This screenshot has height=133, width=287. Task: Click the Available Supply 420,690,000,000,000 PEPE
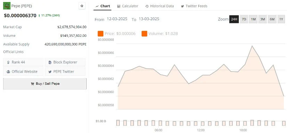[x=65, y=44]
